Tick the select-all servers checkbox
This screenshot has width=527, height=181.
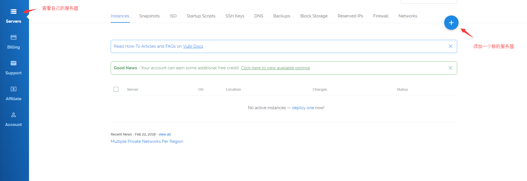click(x=116, y=89)
